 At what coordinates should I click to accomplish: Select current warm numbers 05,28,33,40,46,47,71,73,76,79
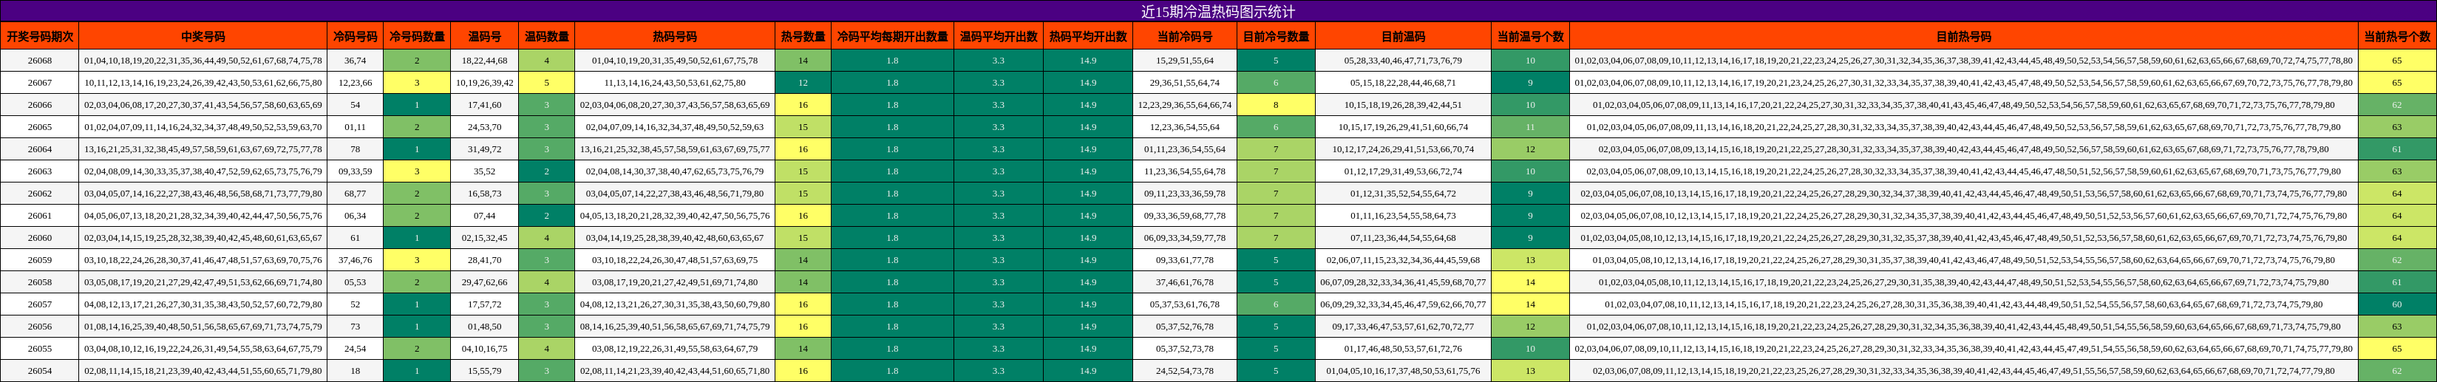pos(1403,61)
